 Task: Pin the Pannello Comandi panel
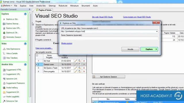coord(29,9)
